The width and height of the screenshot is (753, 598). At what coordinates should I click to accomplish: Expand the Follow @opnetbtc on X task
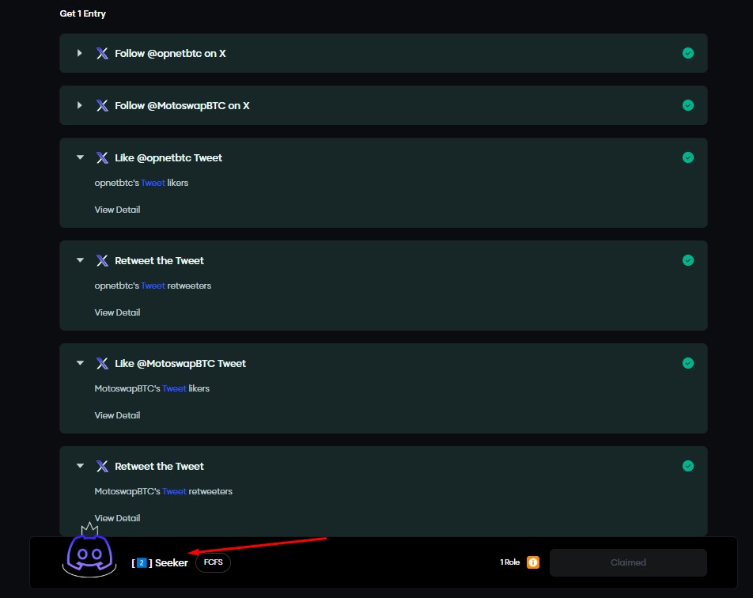pos(80,53)
